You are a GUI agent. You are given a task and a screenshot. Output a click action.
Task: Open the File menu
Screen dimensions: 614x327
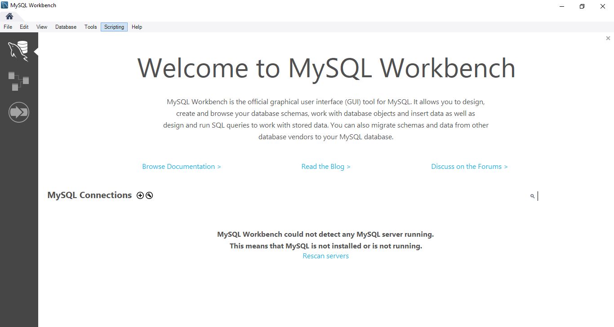click(x=8, y=27)
